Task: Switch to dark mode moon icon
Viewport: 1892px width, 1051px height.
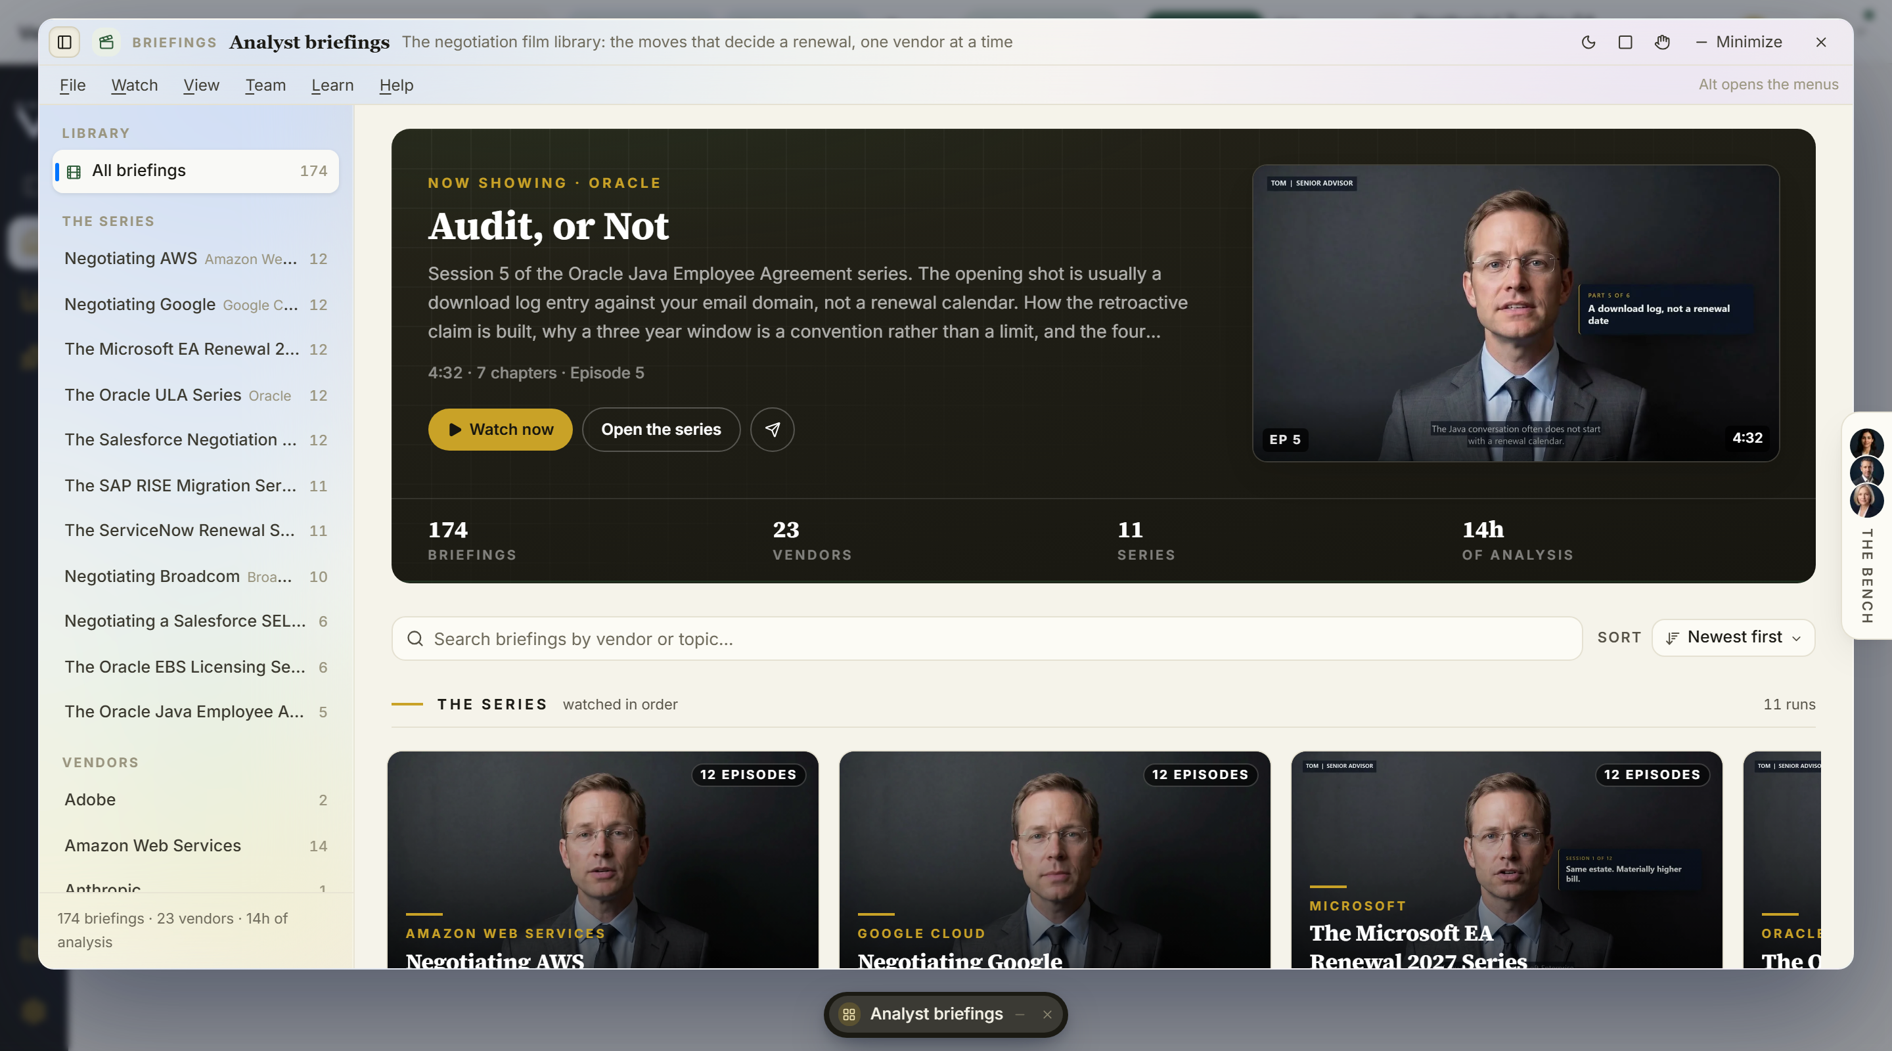Action: [x=1588, y=43]
